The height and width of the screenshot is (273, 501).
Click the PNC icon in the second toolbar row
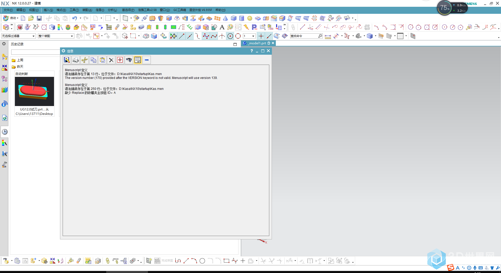(x=254, y=27)
